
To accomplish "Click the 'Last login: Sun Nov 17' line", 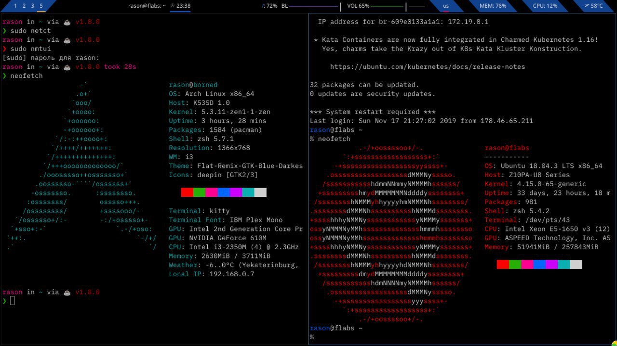I will (x=421, y=121).
